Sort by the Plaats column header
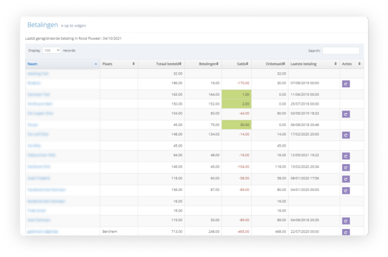Screen dimensions: 388x257 pos(118,64)
